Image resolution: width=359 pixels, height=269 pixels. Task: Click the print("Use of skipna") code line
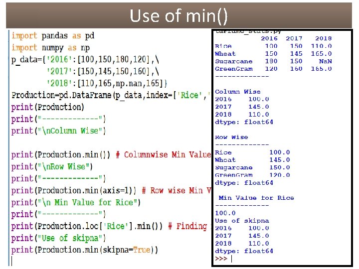click(x=58, y=238)
